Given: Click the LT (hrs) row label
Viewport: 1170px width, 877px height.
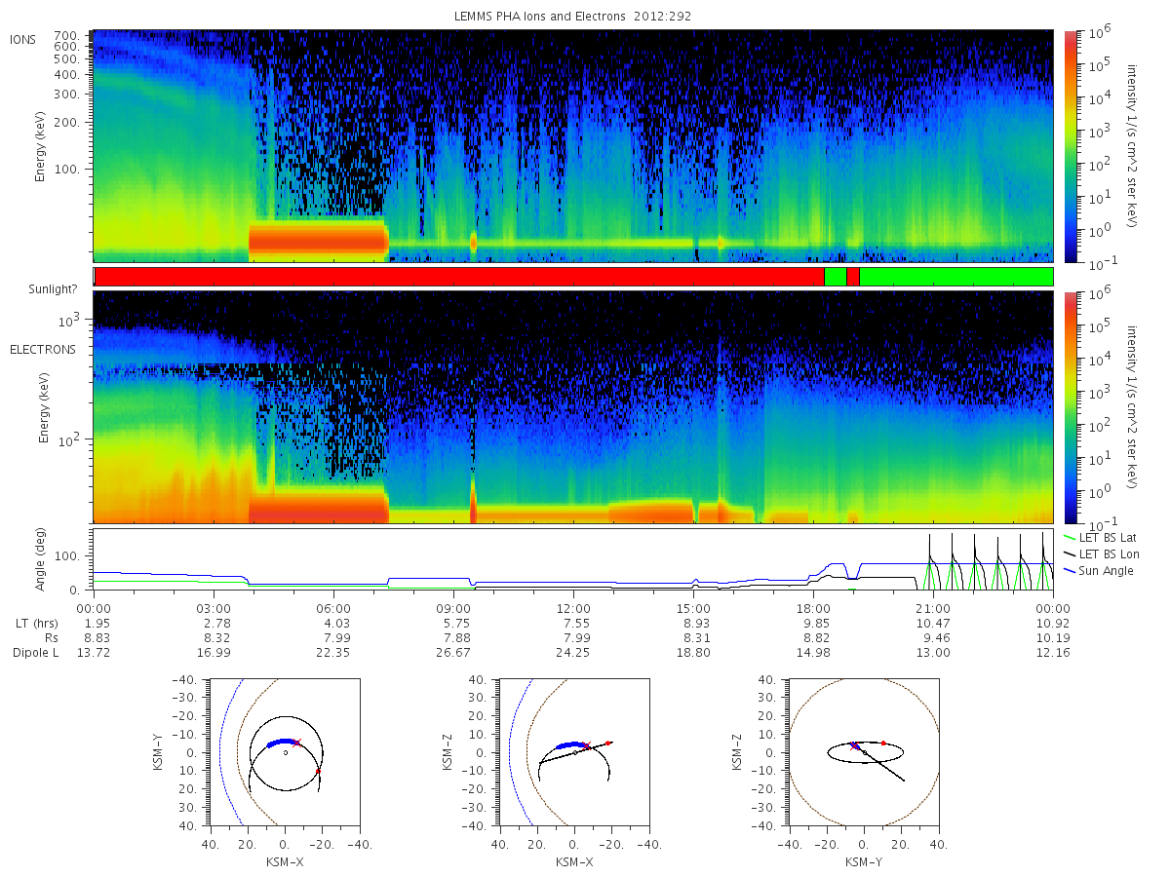Looking at the screenshot, I should click(38, 622).
